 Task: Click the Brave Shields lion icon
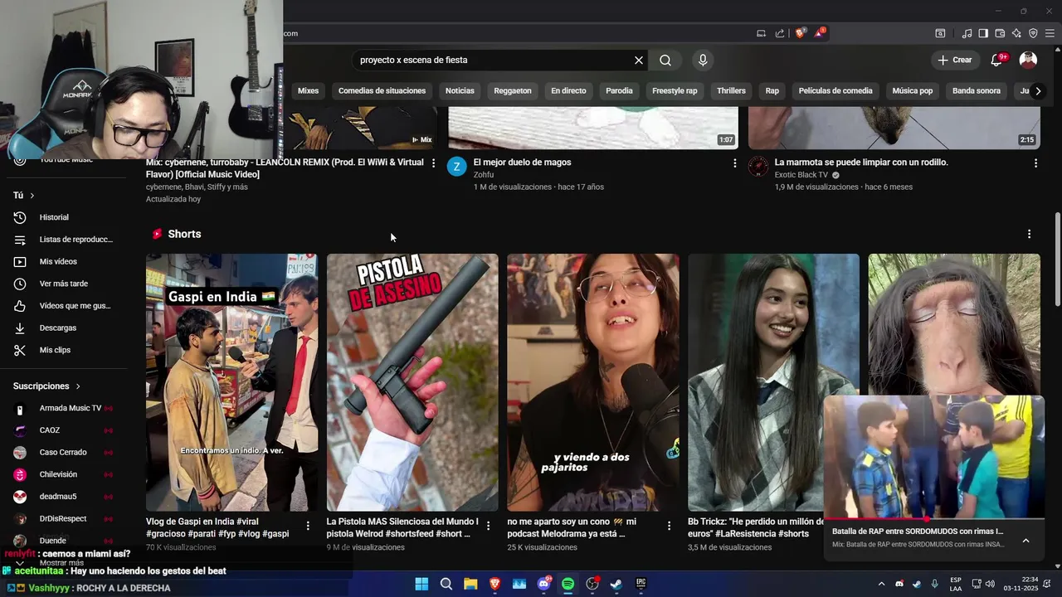(800, 33)
